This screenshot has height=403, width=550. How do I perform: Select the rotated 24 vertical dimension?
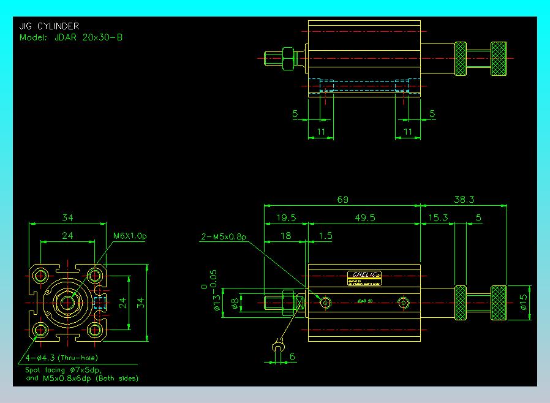[122, 303]
